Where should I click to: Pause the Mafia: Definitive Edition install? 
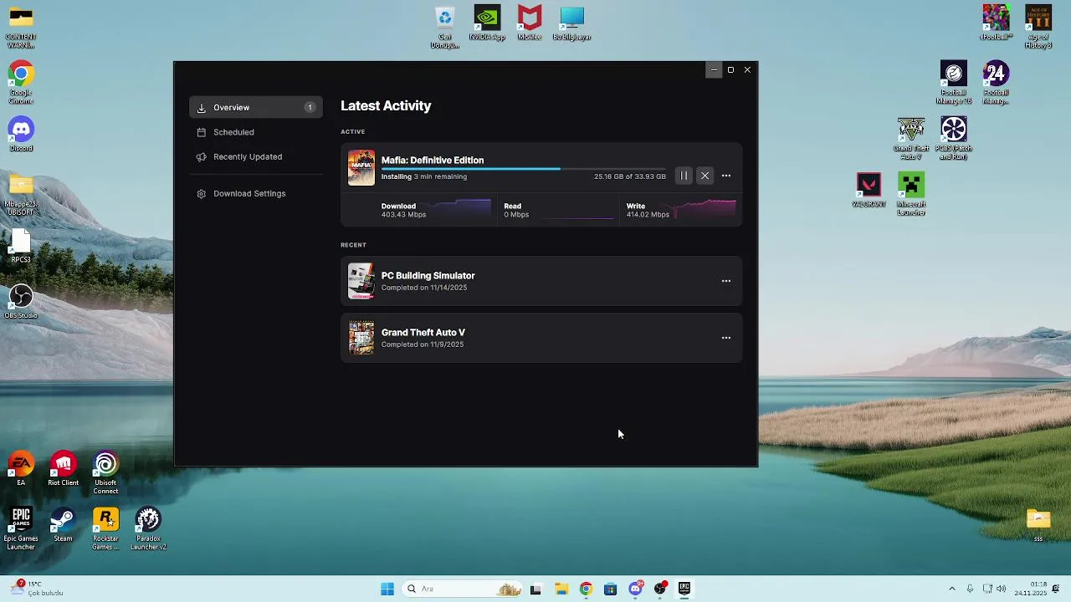(684, 176)
